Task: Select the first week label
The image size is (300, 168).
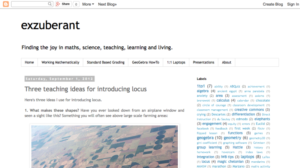Action: click(x=242, y=128)
